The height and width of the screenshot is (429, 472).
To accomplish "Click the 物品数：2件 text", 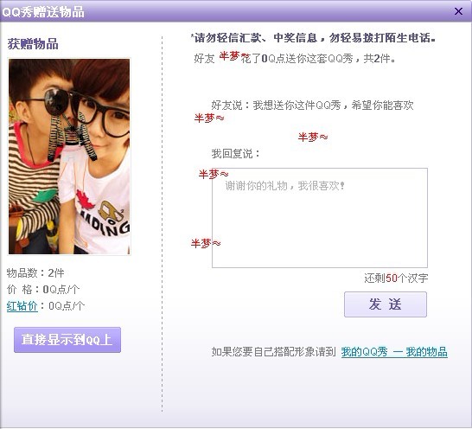I will click(35, 273).
